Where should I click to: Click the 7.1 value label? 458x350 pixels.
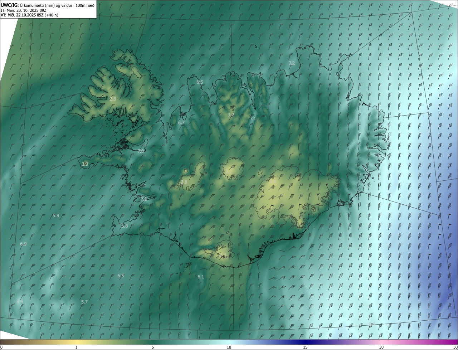253,118
